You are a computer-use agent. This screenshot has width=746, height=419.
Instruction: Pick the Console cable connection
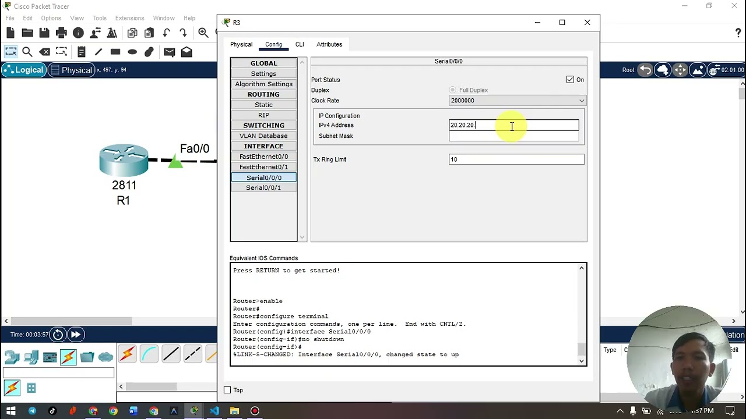[x=149, y=353]
